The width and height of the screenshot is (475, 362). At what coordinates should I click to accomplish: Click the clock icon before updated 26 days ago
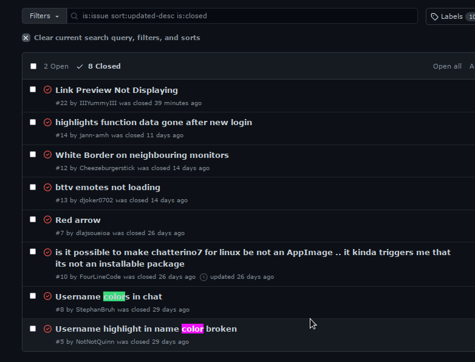203,277
